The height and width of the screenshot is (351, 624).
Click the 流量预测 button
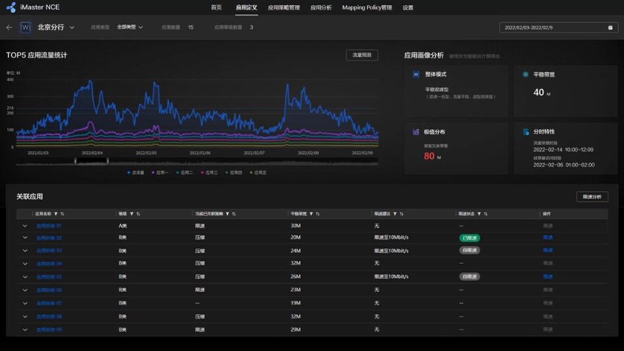pyautogui.click(x=361, y=55)
